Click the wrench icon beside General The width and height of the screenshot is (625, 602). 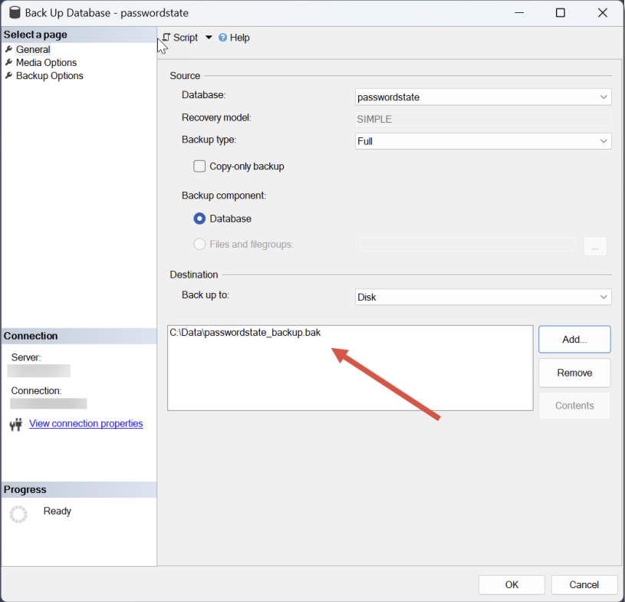(x=8, y=49)
